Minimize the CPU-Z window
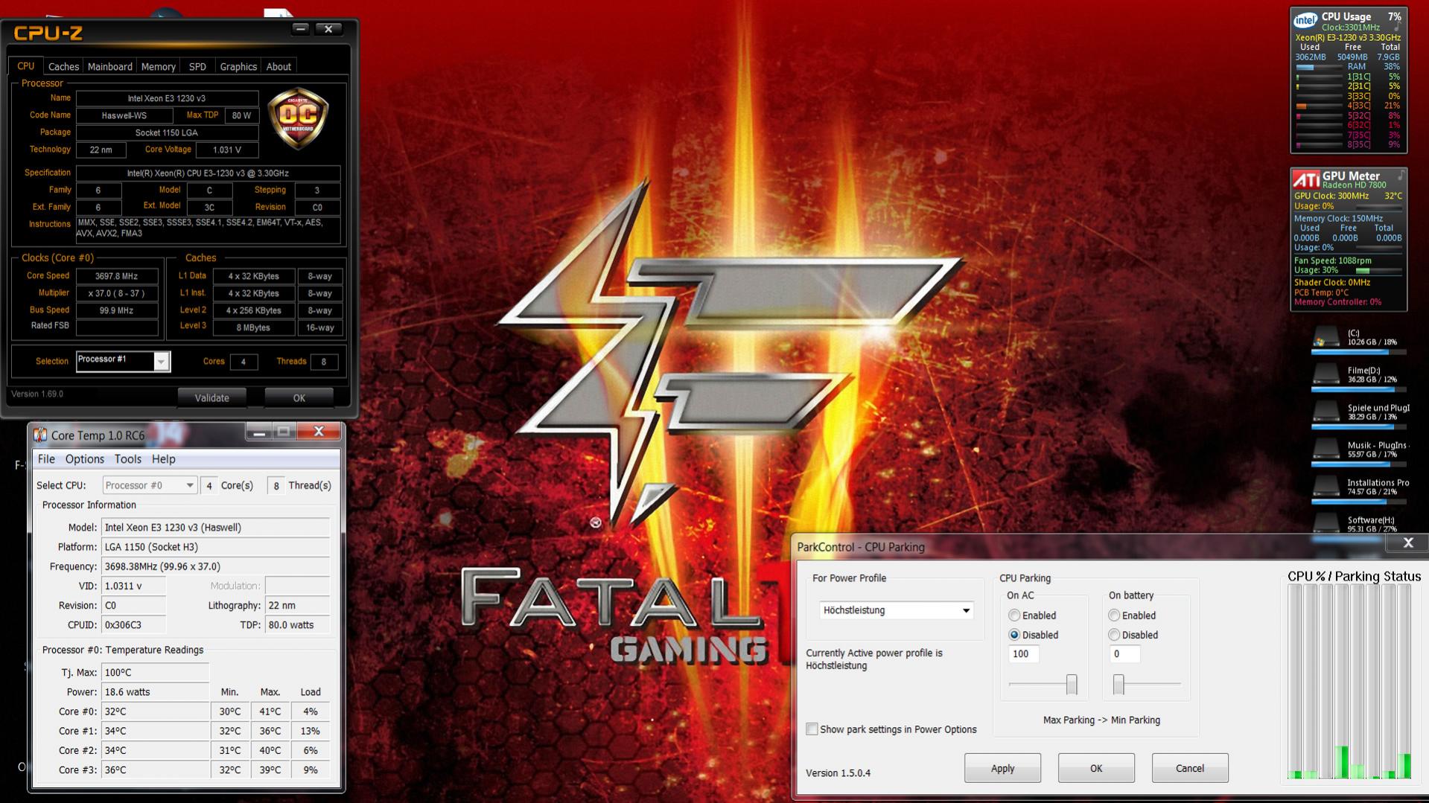 tap(300, 29)
